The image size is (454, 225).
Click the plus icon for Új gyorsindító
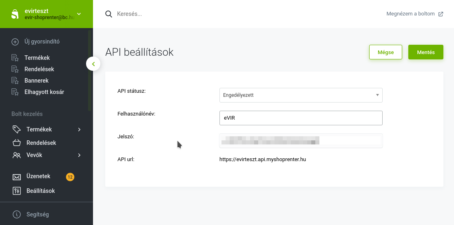(15, 42)
